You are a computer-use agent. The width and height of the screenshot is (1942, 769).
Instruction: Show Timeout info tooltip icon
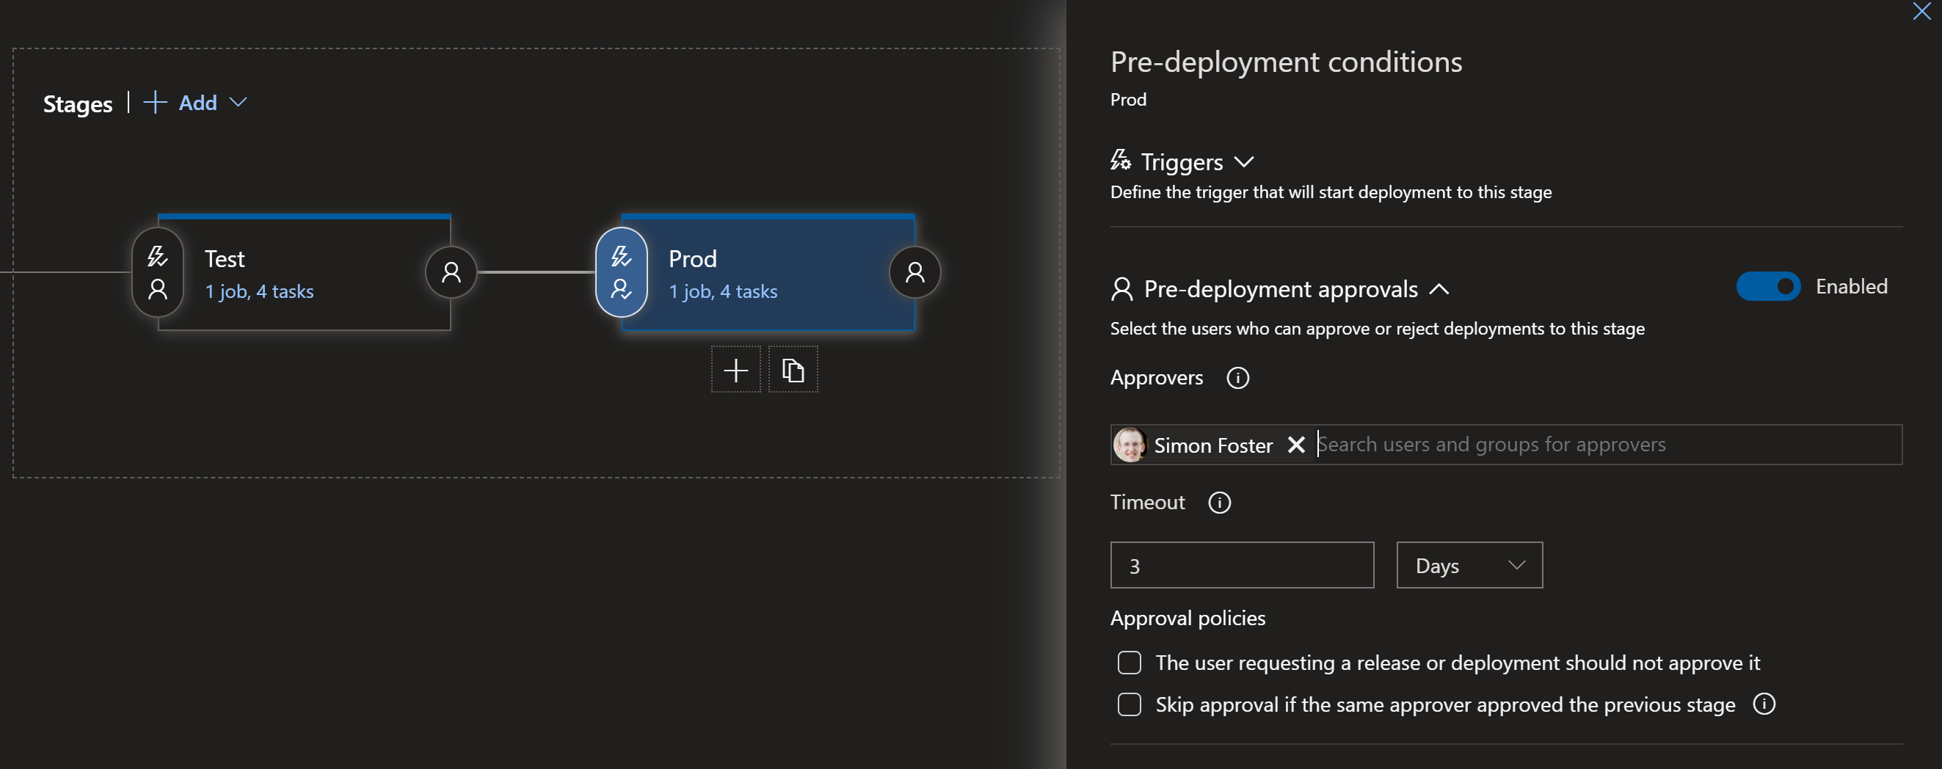coord(1219,503)
